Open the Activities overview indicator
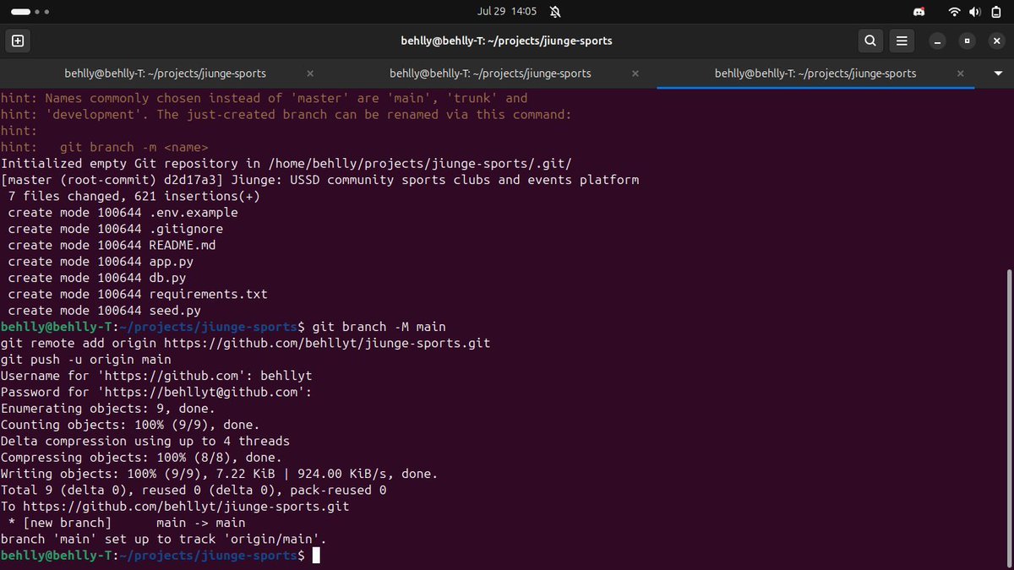 [30, 12]
